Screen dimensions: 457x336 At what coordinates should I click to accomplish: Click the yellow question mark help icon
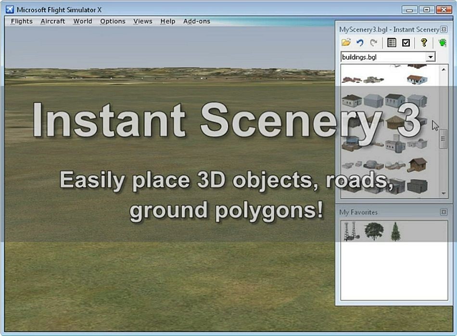coord(424,43)
